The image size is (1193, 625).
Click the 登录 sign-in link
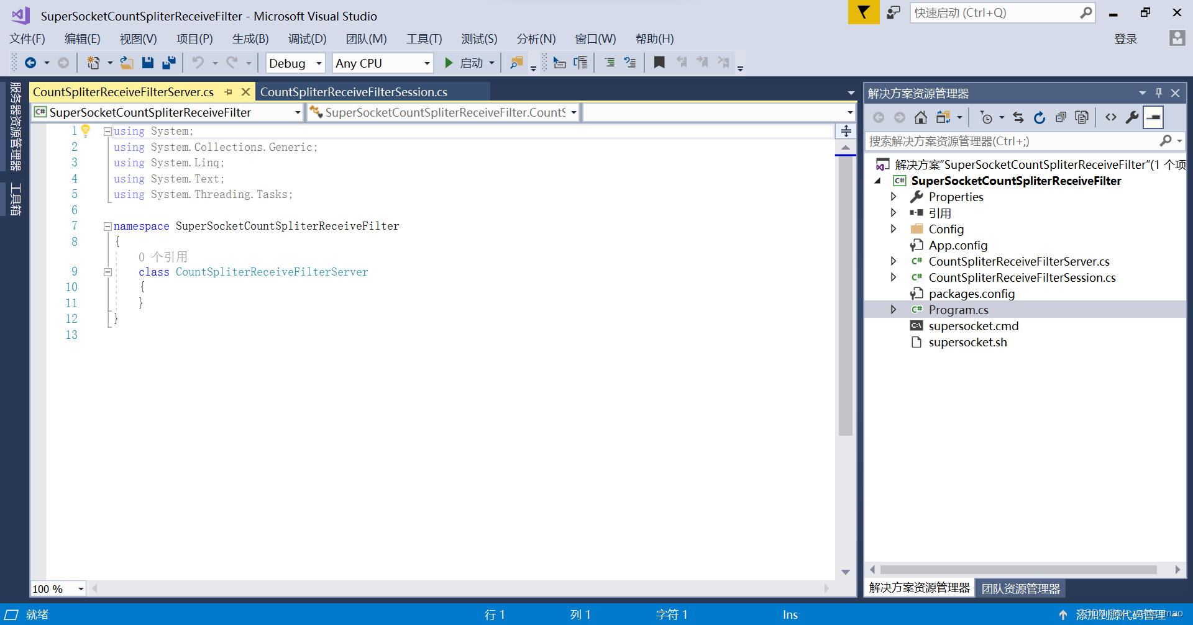tap(1125, 39)
